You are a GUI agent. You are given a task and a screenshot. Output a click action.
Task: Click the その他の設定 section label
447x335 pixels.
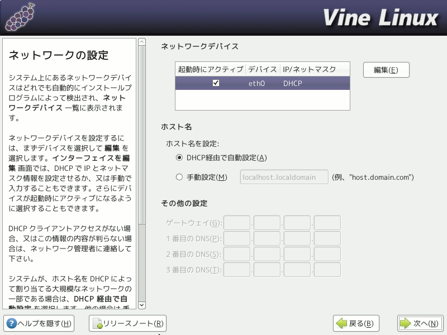(x=184, y=203)
